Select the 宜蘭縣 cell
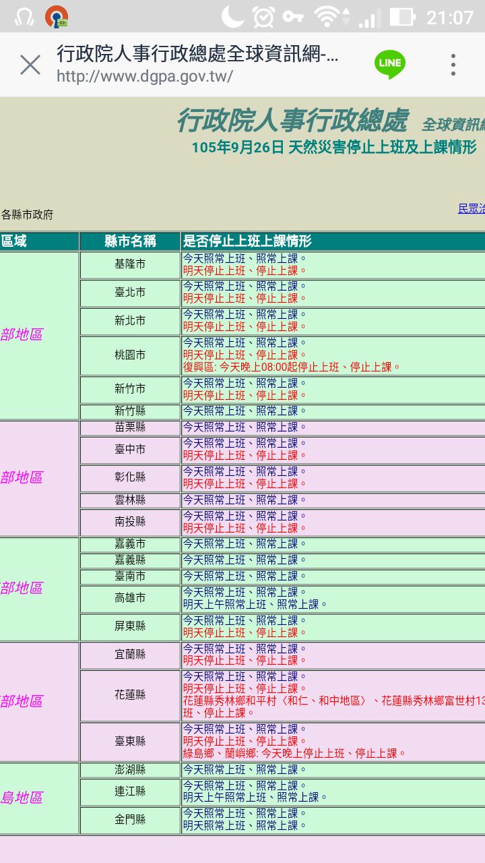Viewport: 485px width, 863px height. coord(130,655)
